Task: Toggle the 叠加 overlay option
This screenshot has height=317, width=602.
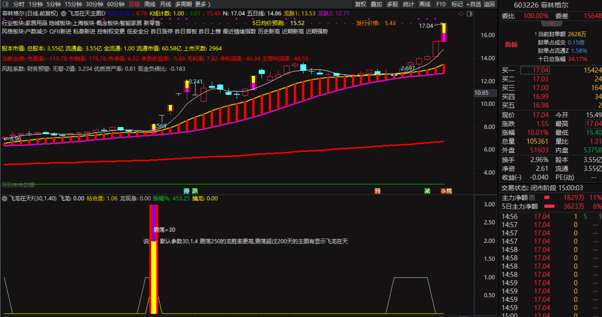Action: pyautogui.click(x=376, y=4)
